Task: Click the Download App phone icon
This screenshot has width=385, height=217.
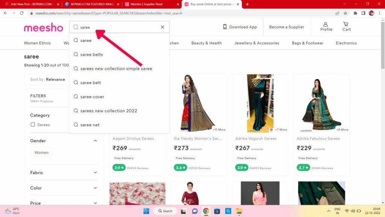Action: (225, 27)
